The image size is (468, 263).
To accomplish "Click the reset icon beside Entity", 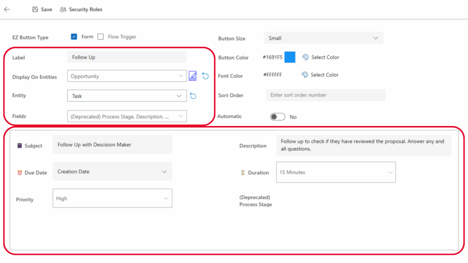I will [x=193, y=96].
